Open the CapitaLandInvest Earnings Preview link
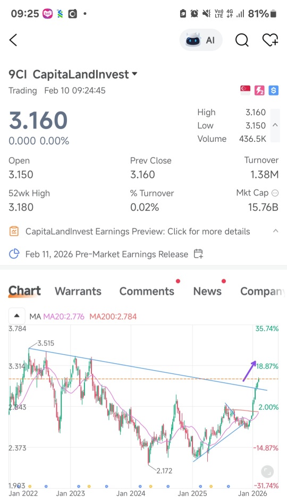287x504 pixels. pyautogui.click(x=138, y=232)
